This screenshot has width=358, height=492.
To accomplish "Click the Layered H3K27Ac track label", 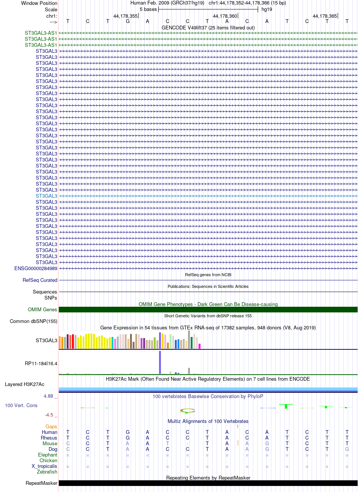I will [x=24, y=384].
